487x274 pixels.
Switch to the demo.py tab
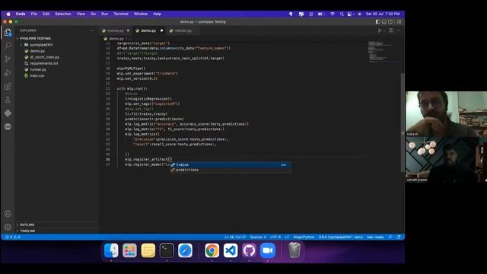(148, 30)
